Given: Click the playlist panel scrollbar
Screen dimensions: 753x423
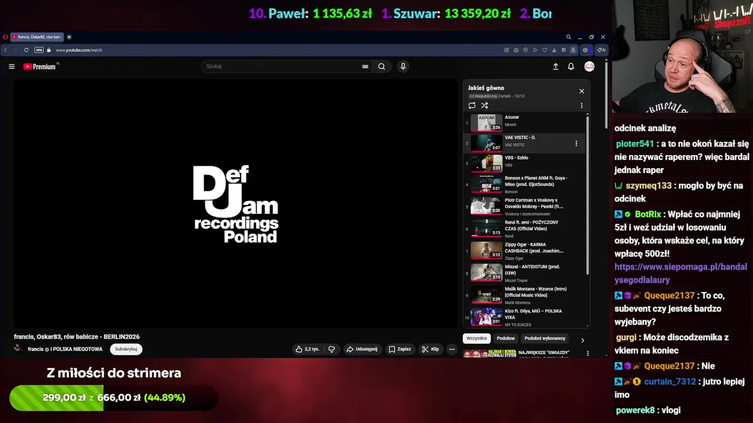Looking at the screenshot, I should click(x=587, y=194).
